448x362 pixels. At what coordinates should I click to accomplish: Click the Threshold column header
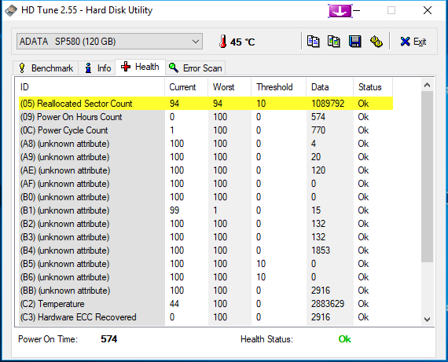pos(279,87)
